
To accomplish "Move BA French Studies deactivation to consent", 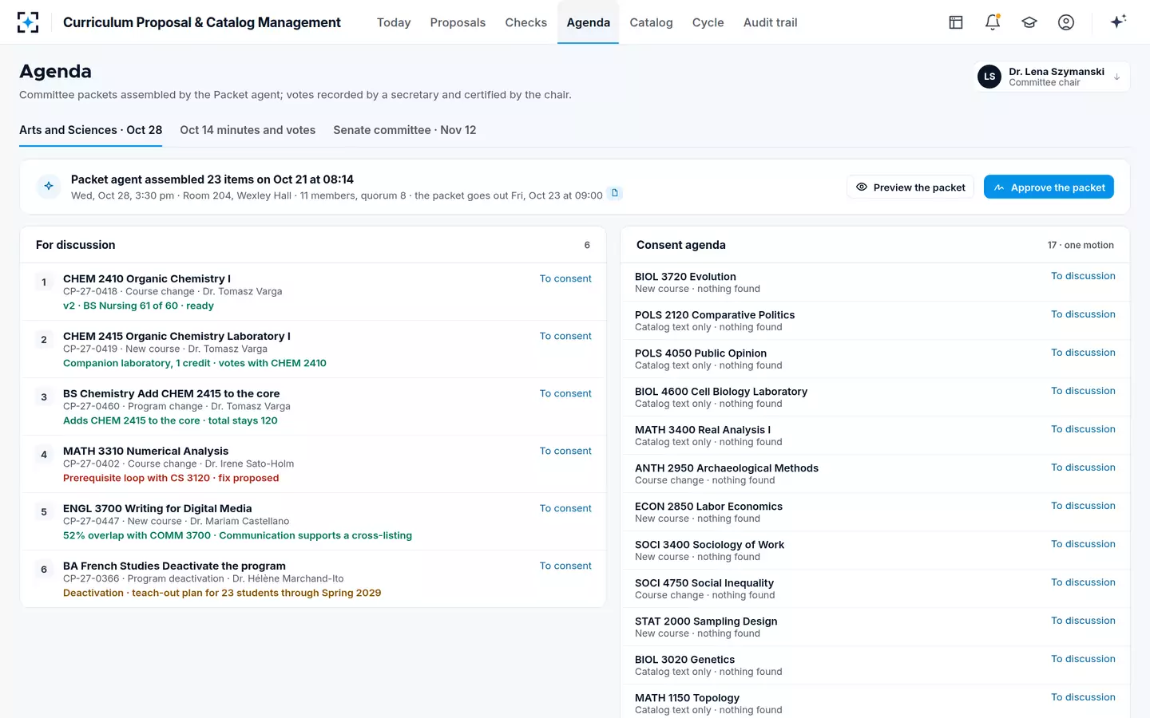I will coord(565,566).
